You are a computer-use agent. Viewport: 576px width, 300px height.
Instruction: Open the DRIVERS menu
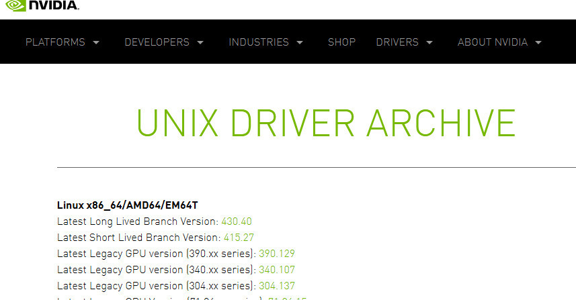tap(397, 42)
